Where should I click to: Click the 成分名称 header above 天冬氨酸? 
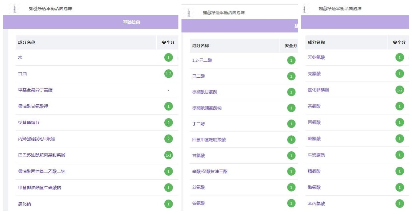[x=316, y=42]
